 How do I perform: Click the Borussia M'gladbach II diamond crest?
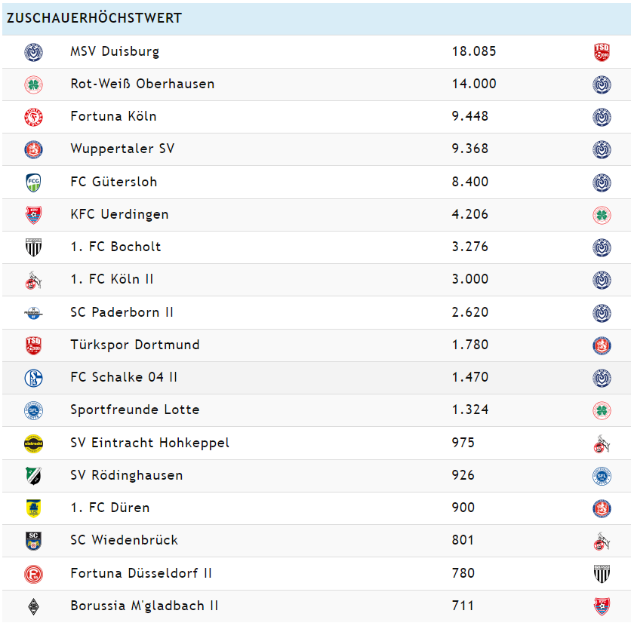(33, 606)
